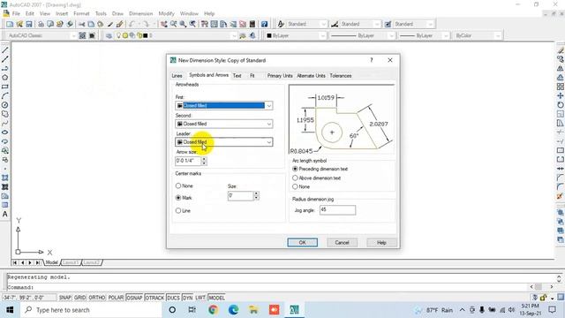
Task: Open File Explorer from taskbar
Action: coord(253,310)
